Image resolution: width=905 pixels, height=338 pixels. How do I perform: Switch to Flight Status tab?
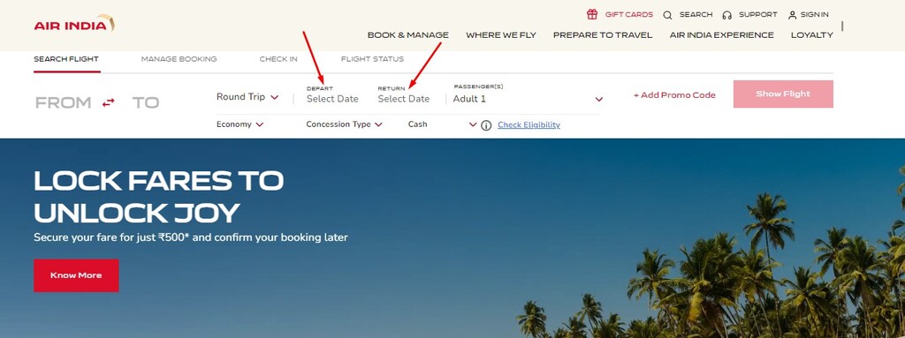tap(372, 59)
